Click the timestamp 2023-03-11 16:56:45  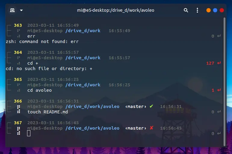pyautogui.click(x=53, y=123)
